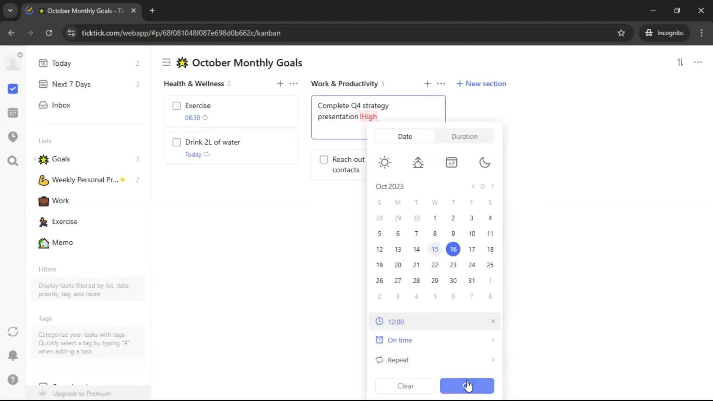
Task: Expand the On time reminder options
Action: [434, 340]
